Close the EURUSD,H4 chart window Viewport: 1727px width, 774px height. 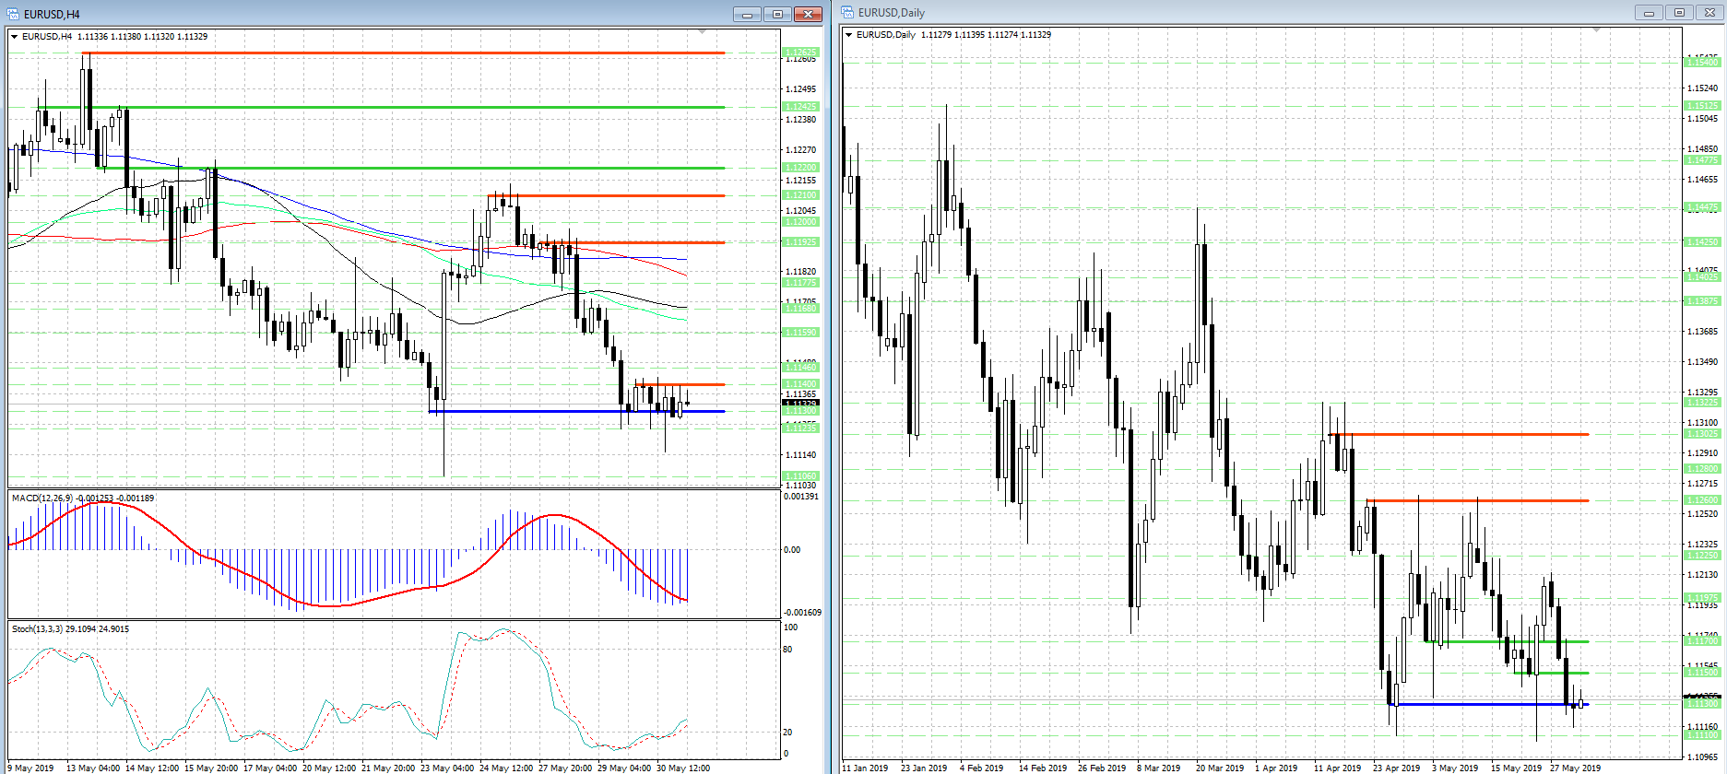coord(808,15)
